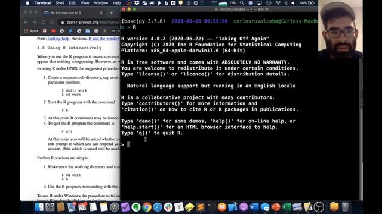
Task: Go back in Chrome browser
Action: (x=26, y=22)
